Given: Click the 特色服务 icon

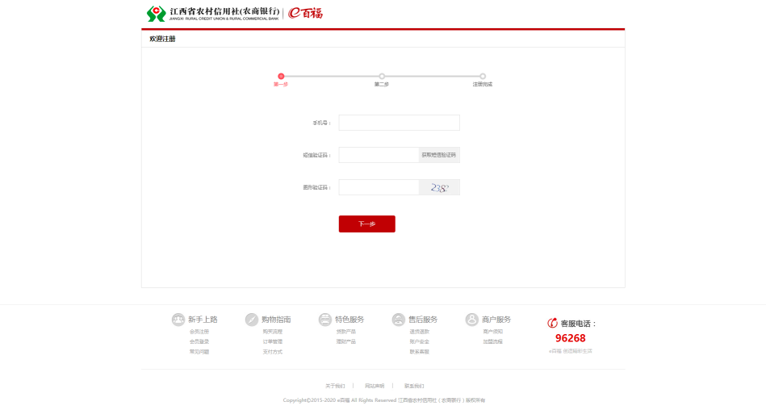Looking at the screenshot, I should [x=324, y=320].
